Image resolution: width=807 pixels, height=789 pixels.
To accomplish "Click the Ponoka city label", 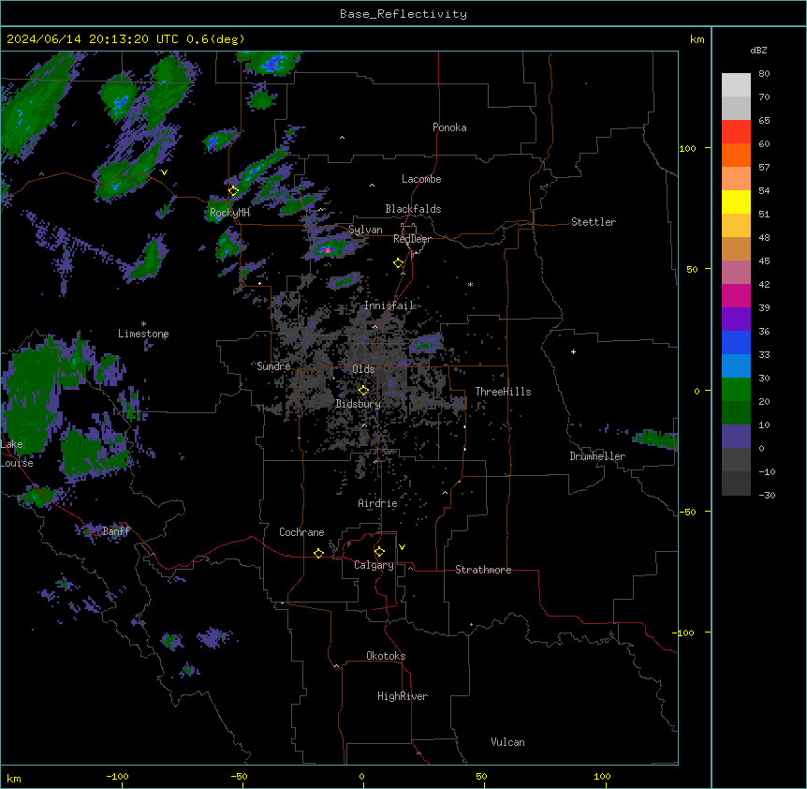I will tap(449, 127).
